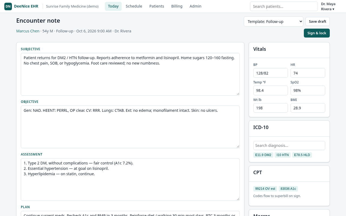346x216 pixels.
Task: Click the Sign & lock button
Action: (317, 33)
